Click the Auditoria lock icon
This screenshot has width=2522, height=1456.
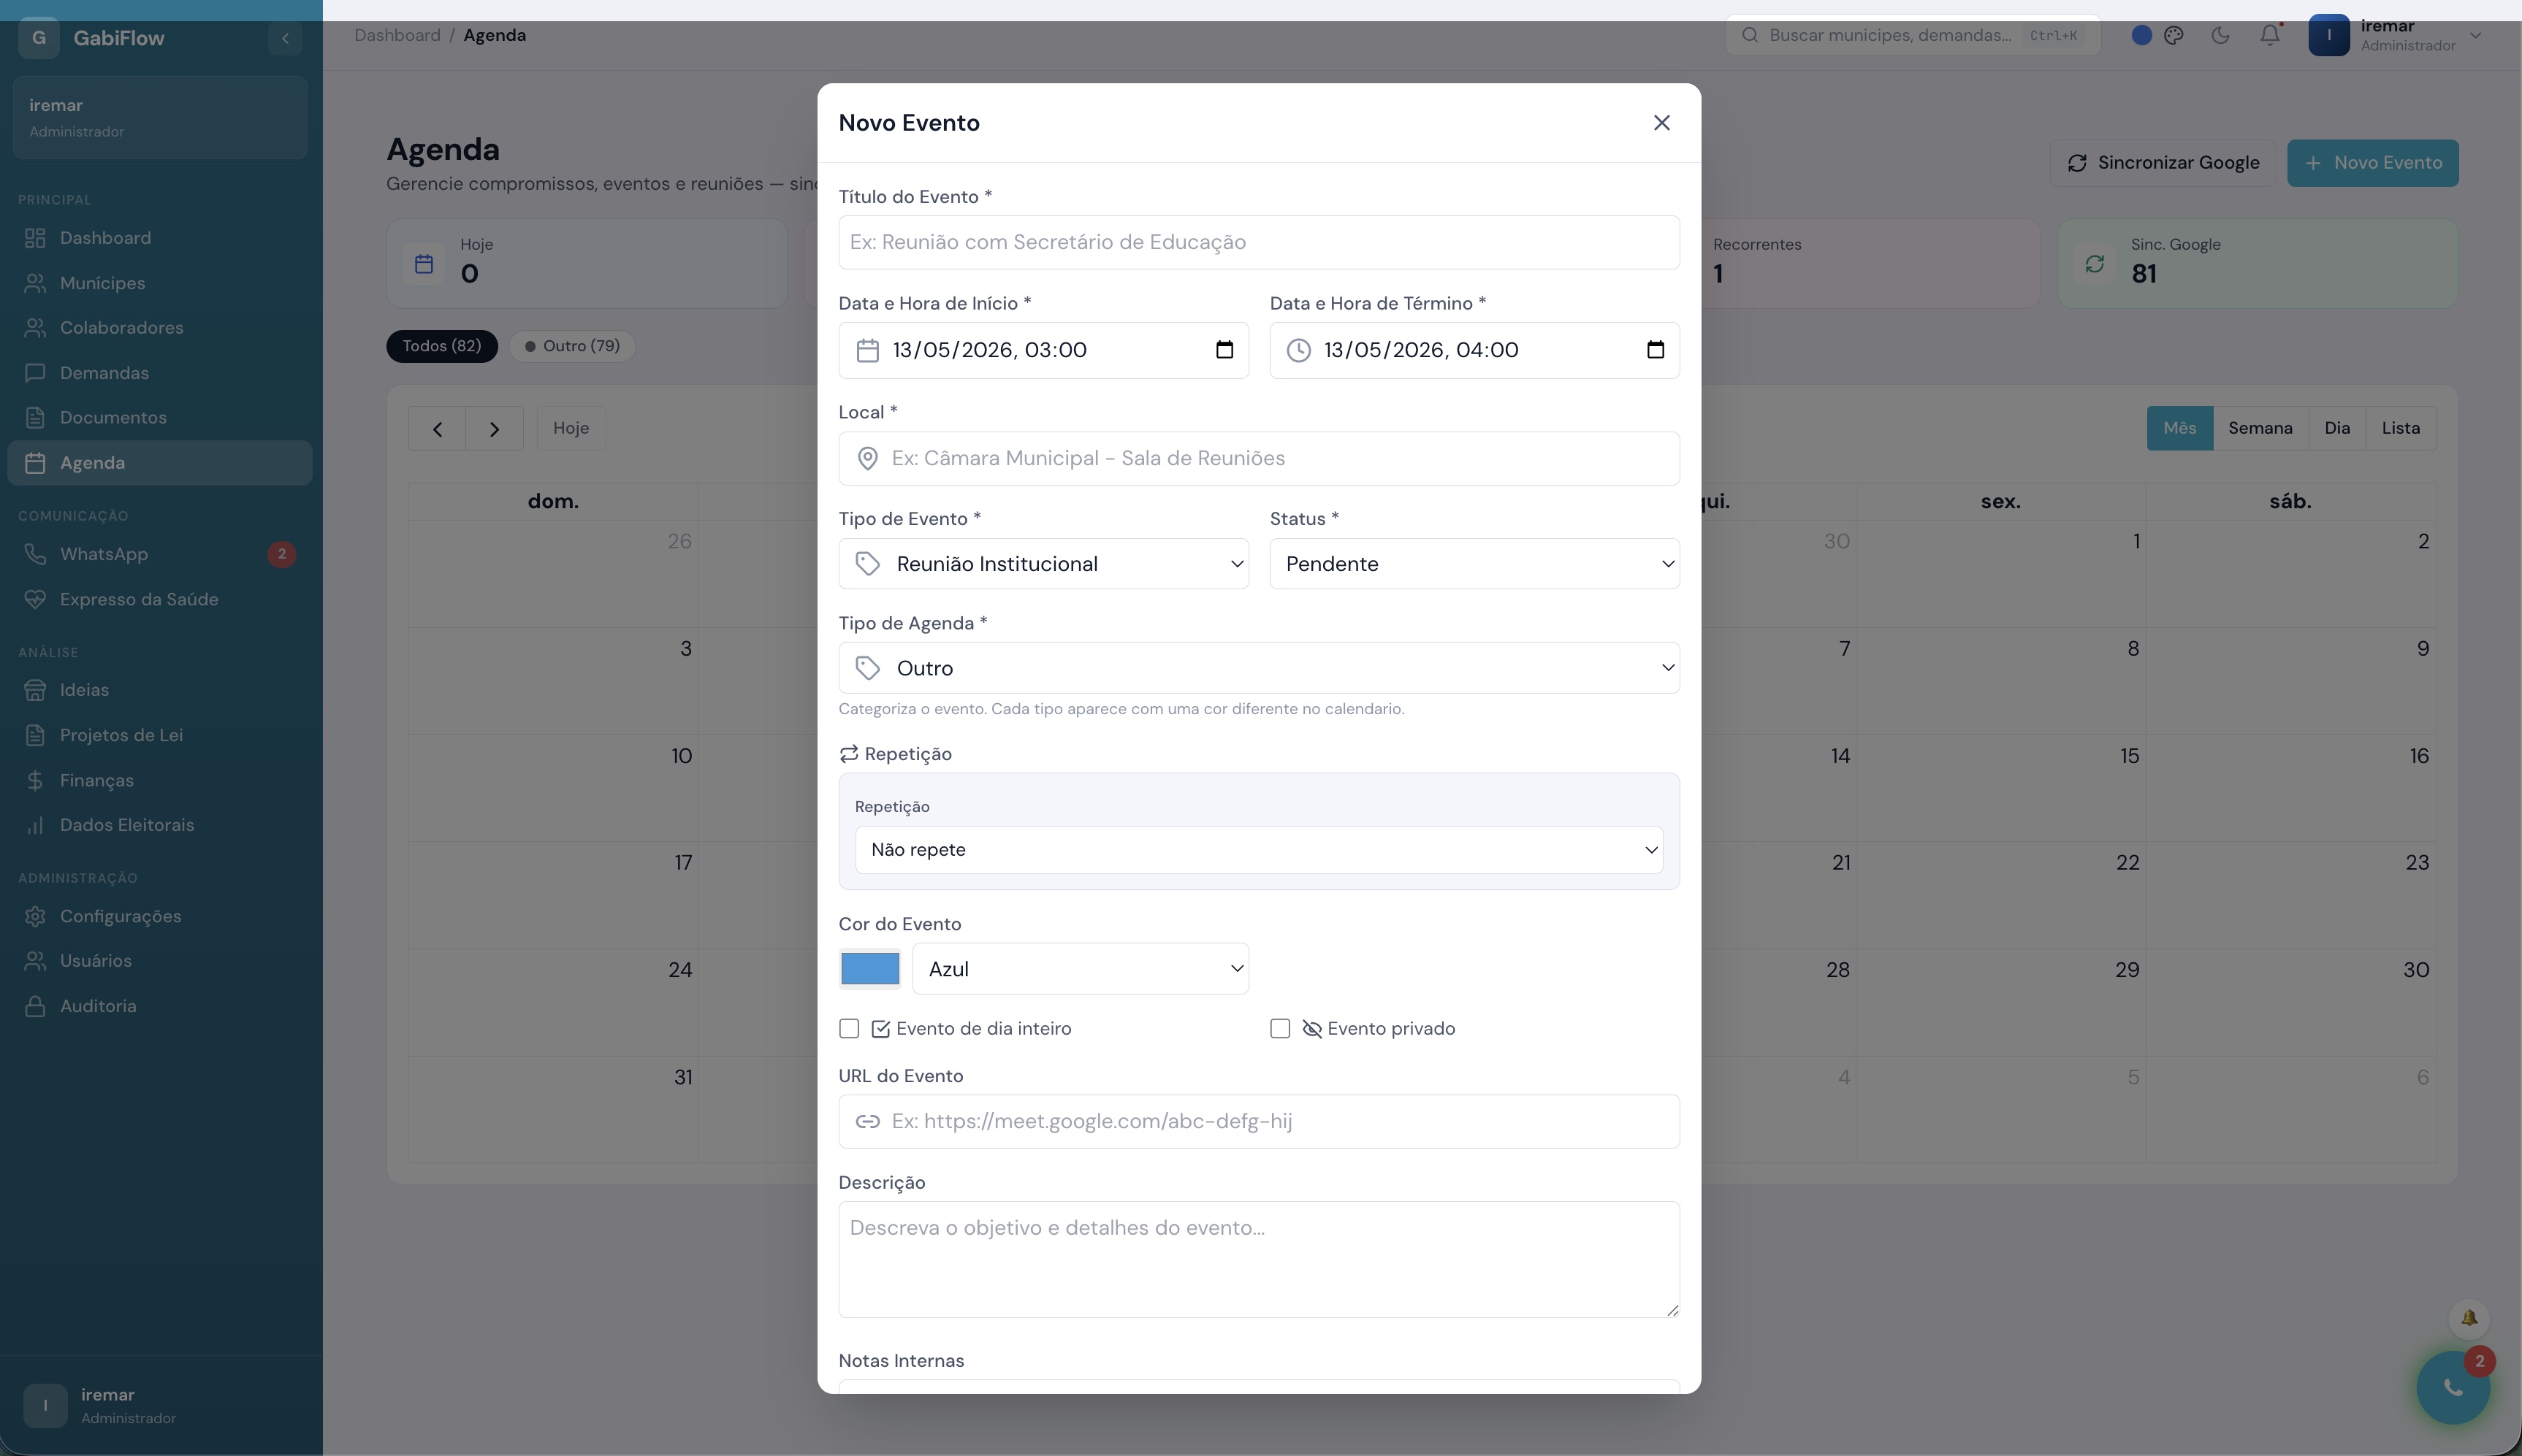35,1006
